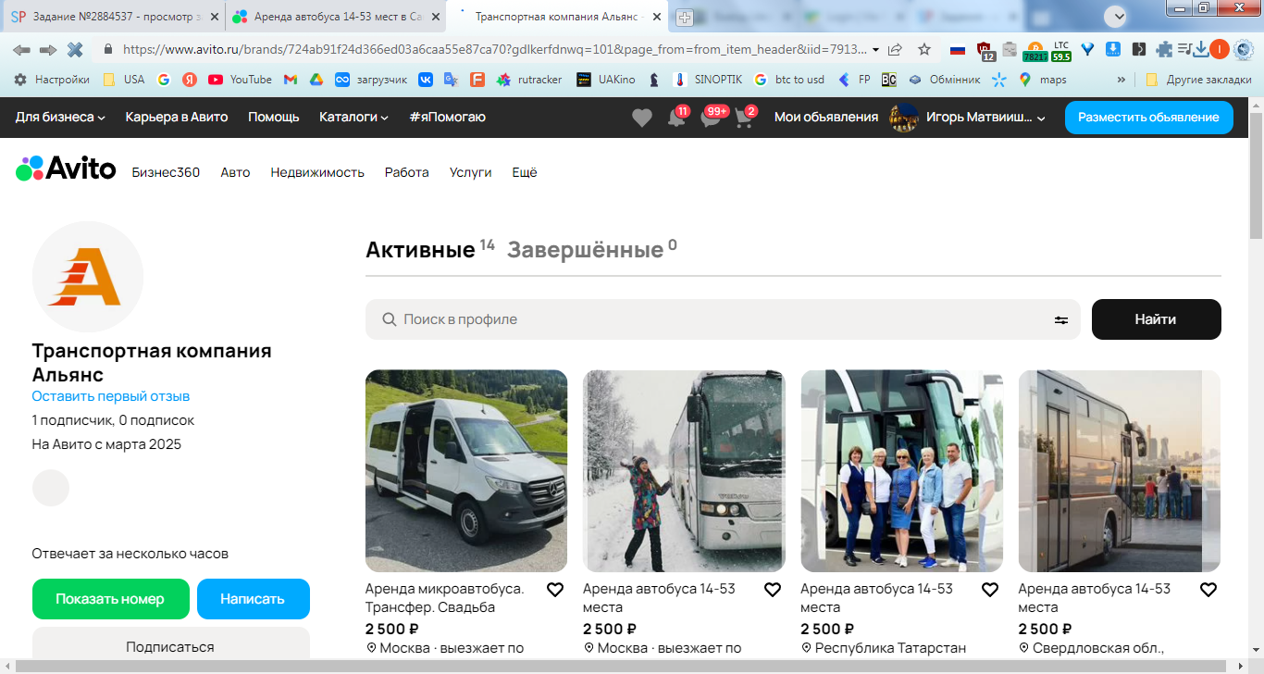Switch to the Завершённые tab

click(x=592, y=249)
